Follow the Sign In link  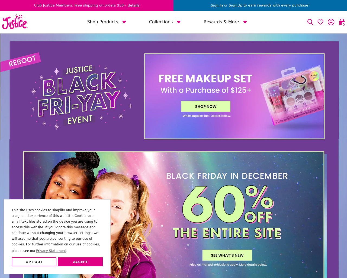[217, 5]
